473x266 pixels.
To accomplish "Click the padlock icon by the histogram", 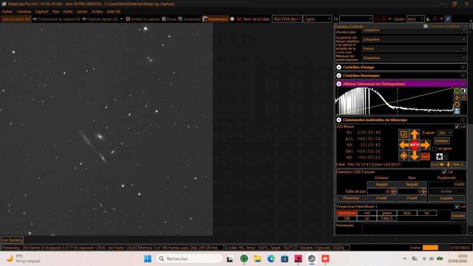I will pyautogui.click(x=464, y=98).
